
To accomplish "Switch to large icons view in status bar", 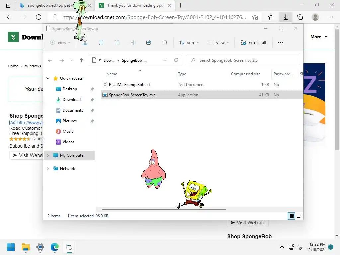I will pos(298,216).
